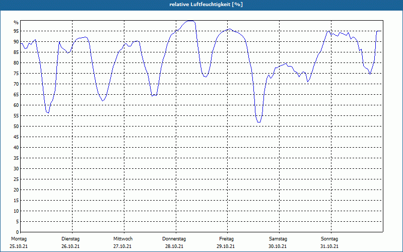Image resolution: width=403 pixels, height=252 pixels.
Task: Click the 'Samstag' day label
Action: pos(278,239)
